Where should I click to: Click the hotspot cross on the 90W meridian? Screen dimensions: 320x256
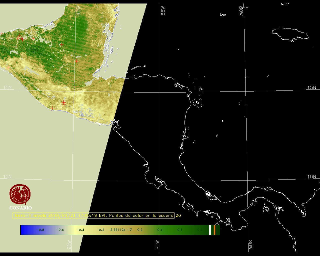[x=77, y=61]
